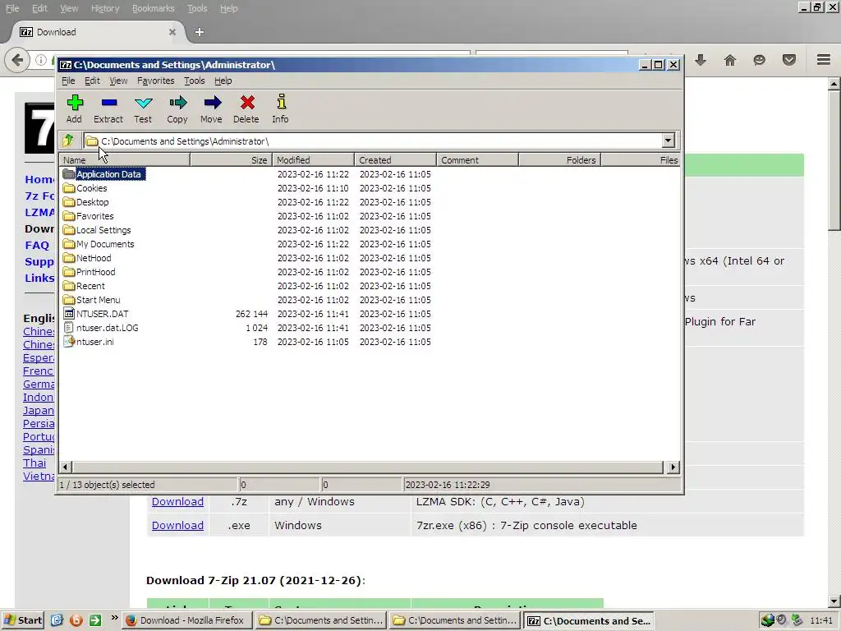This screenshot has width=841, height=631.
Task: Click the Firefox chat smiley icon
Action: (x=760, y=59)
